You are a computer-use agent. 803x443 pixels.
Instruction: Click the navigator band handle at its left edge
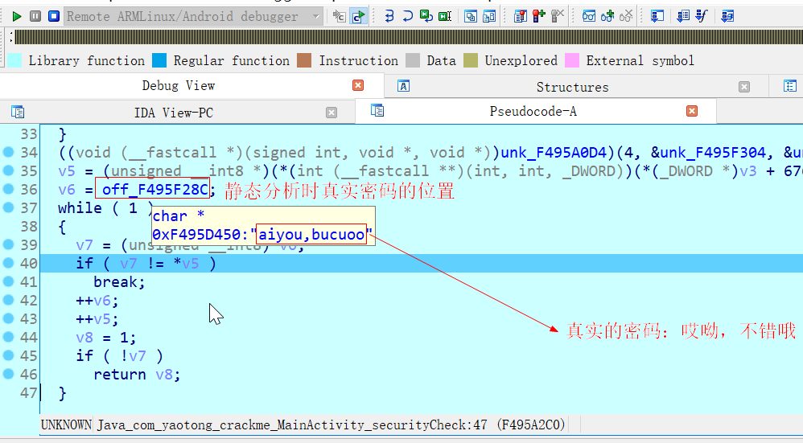click(10, 37)
